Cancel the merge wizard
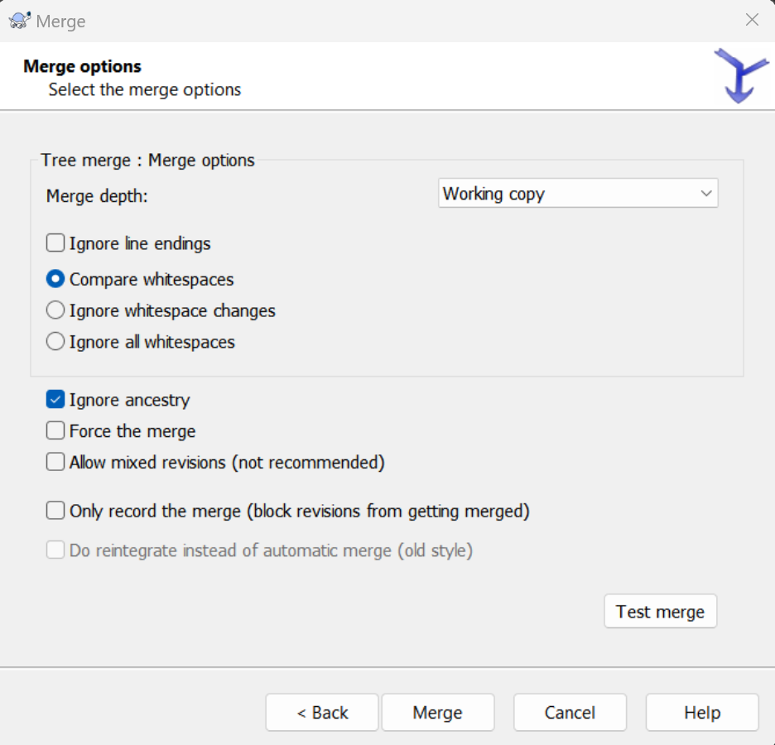Viewport: 775px width, 745px height. (x=570, y=713)
